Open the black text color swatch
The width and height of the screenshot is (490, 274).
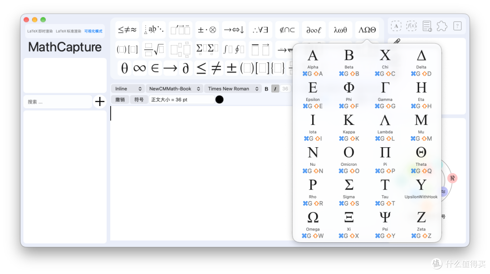(x=220, y=100)
